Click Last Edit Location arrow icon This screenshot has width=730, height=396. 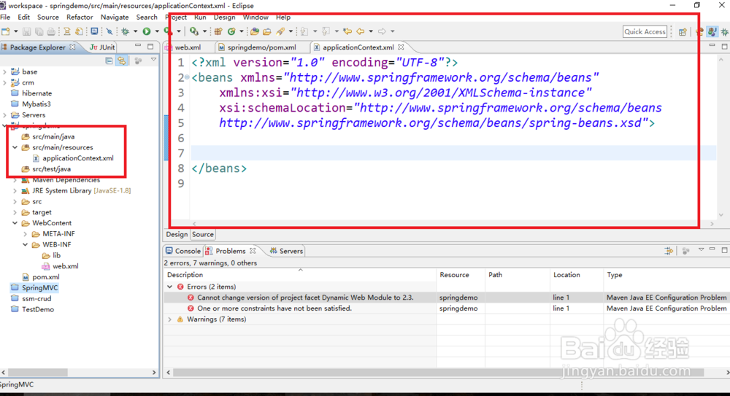point(347,31)
